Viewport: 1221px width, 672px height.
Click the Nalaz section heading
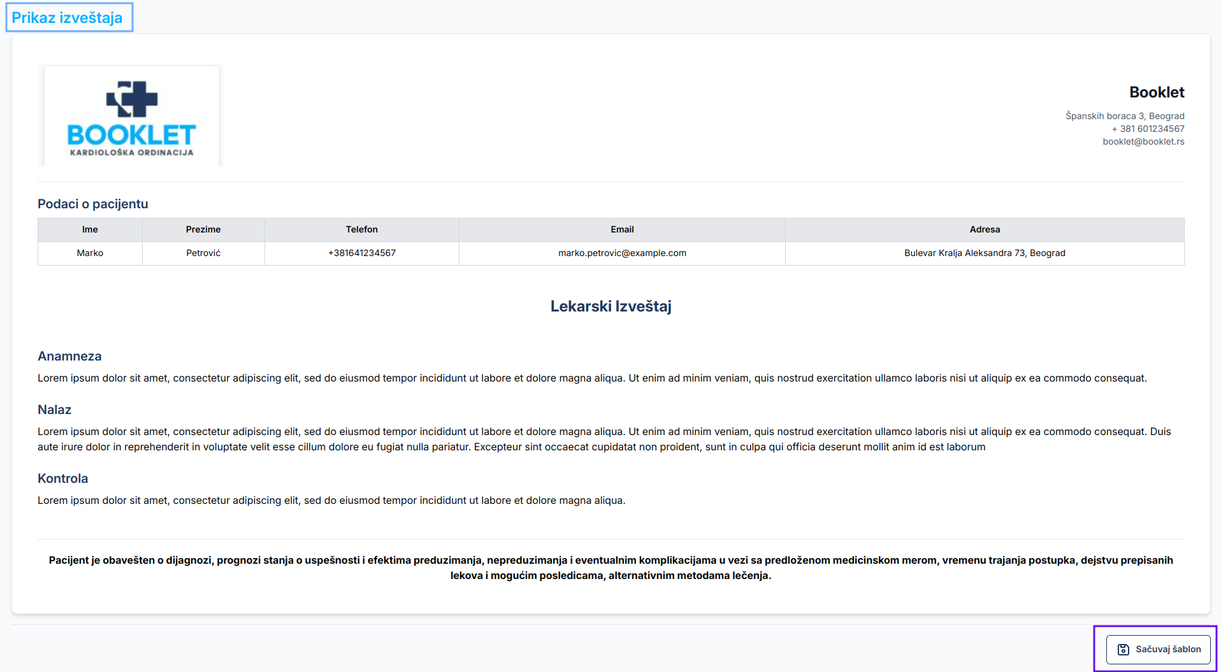click(54, 410)
